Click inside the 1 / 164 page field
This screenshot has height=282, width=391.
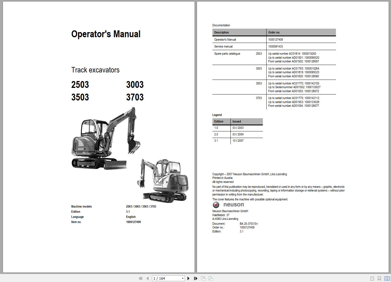163,278
